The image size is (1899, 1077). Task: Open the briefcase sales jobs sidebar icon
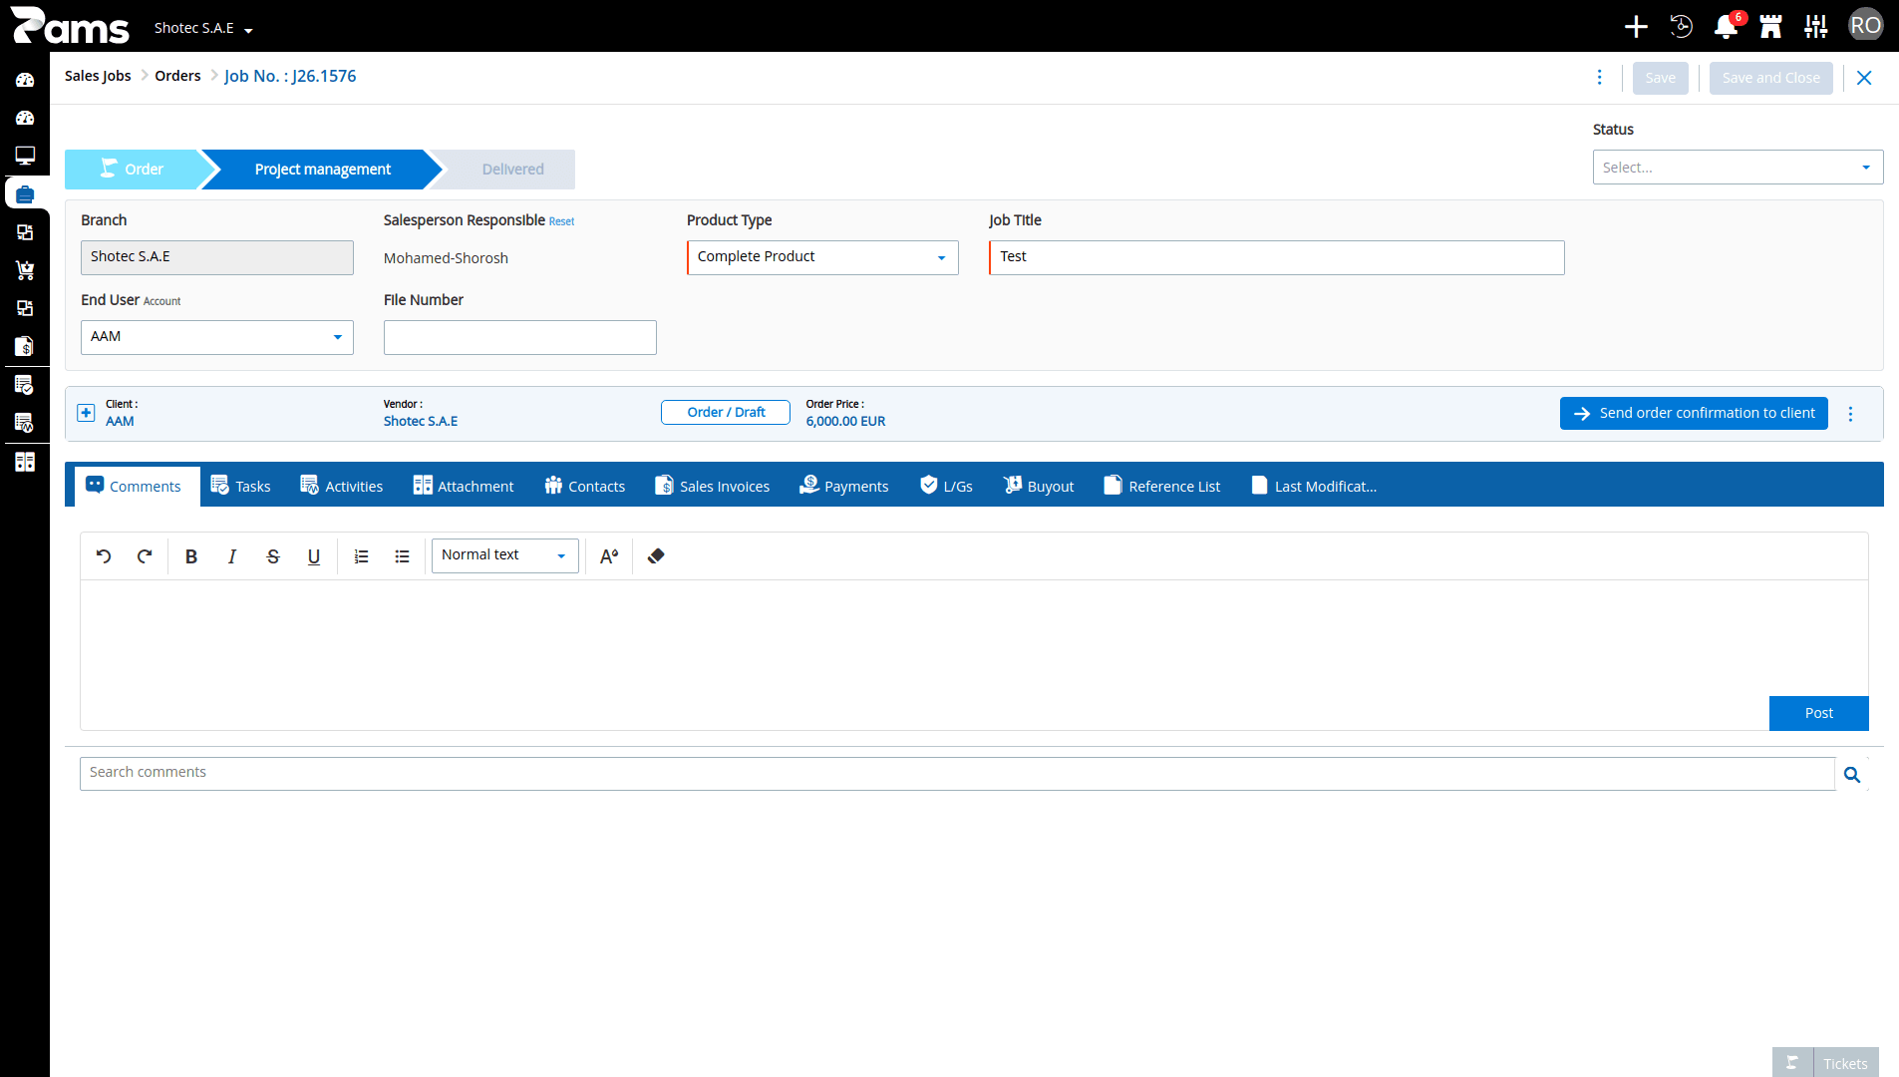(25, 194)
